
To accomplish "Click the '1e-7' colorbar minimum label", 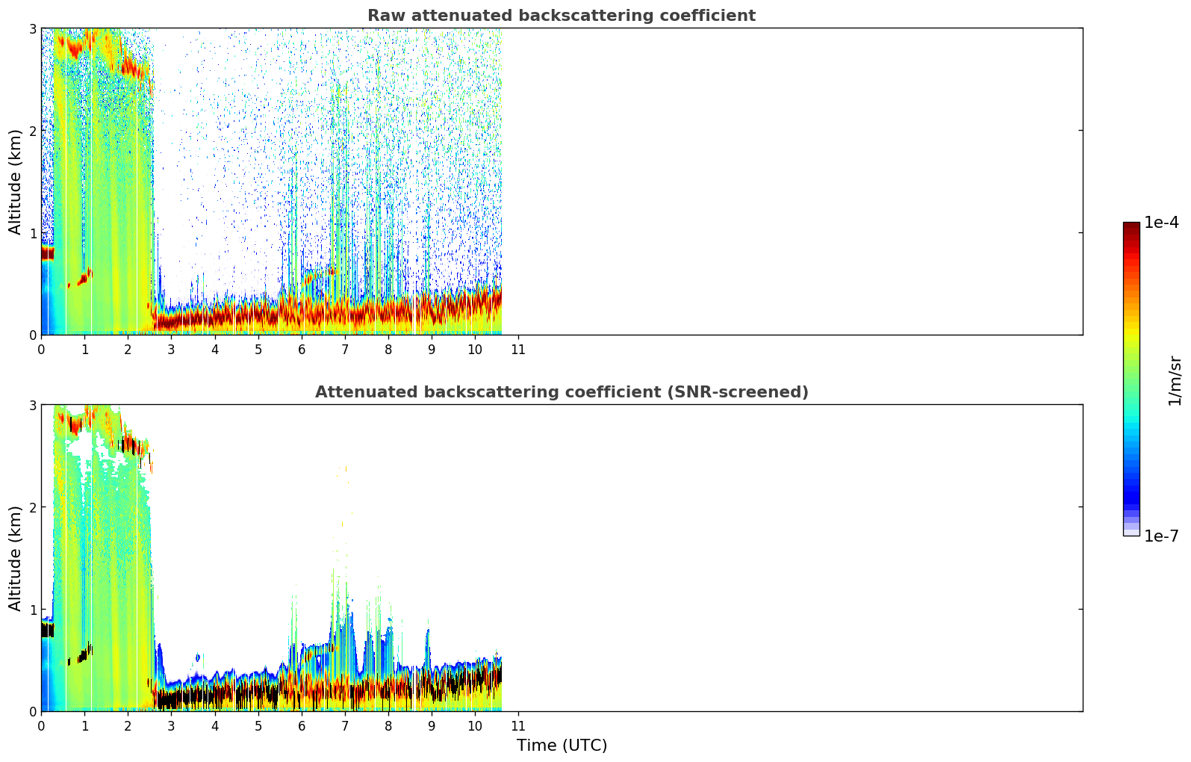I will point(1161,536).
